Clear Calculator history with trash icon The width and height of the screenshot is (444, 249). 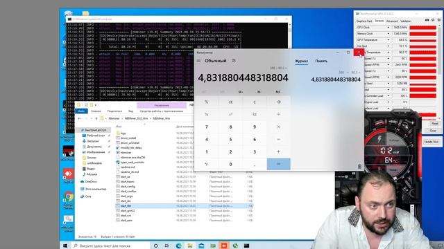pos(359,166)
